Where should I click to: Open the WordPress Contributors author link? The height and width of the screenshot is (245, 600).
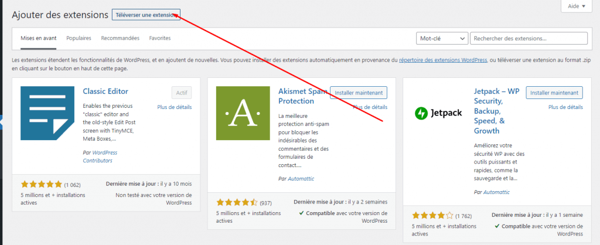click(x=100, y=156)
